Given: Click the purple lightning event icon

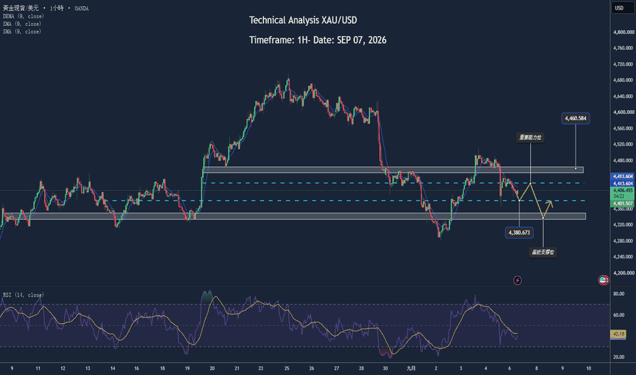Looking at the screenshot, I should (x=517, y=280).
